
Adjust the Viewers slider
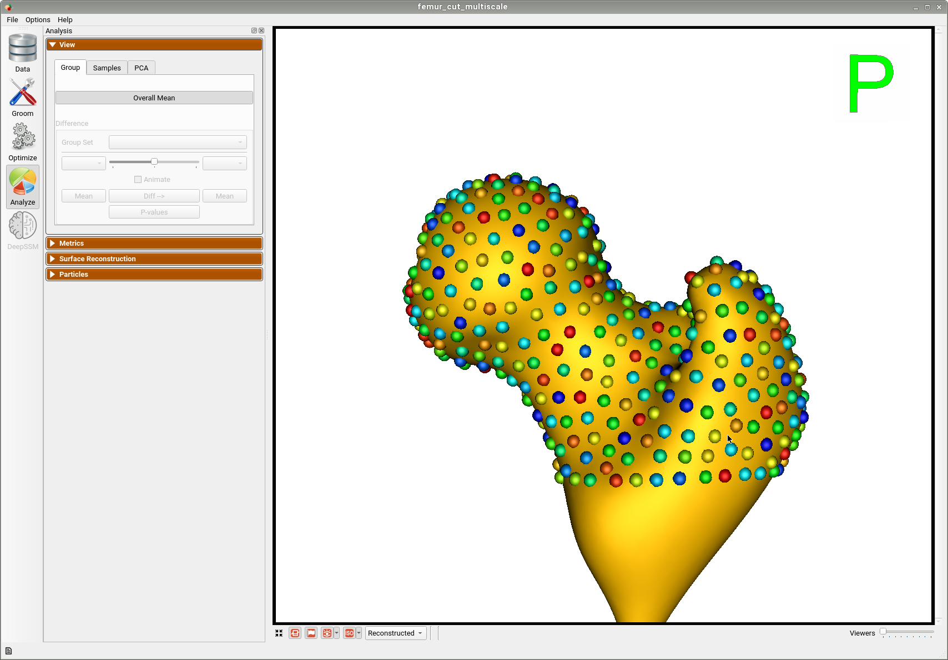point(907,632)
